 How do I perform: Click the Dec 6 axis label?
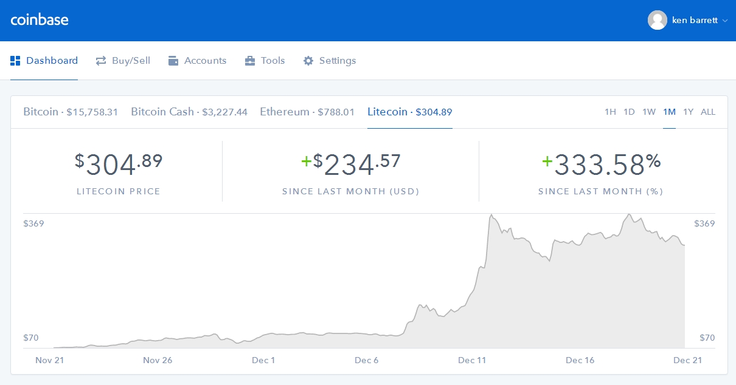(x=367, y=360)
